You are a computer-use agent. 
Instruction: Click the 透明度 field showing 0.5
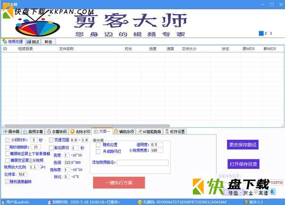click(x=157, y=145)
